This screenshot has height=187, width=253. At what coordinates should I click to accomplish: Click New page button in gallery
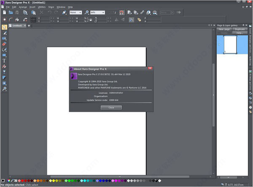tap(224, 29)
